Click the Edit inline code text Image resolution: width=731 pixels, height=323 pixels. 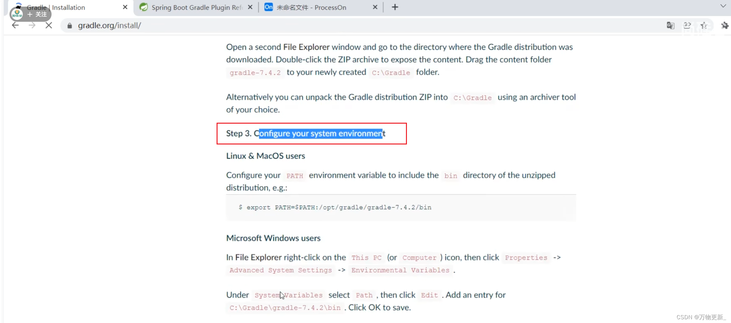click(429, 295)
